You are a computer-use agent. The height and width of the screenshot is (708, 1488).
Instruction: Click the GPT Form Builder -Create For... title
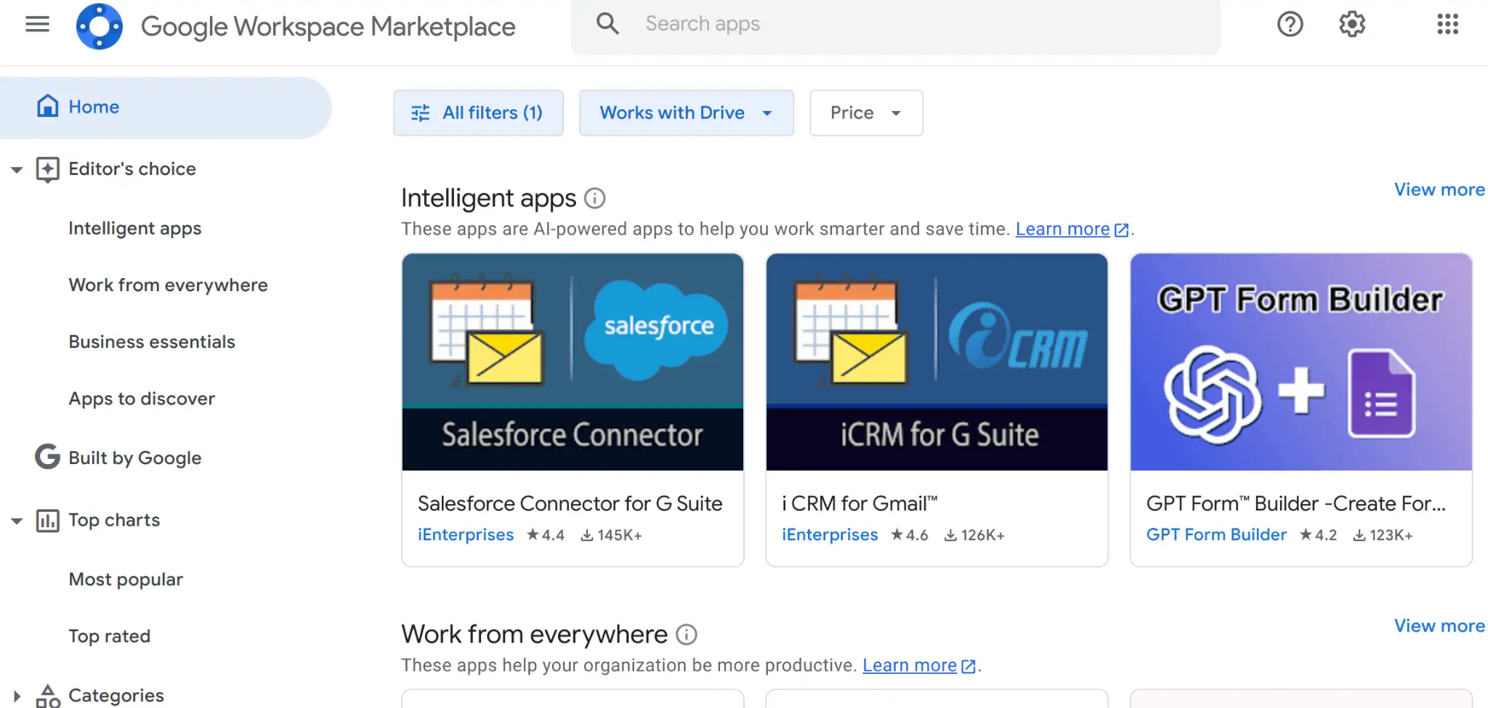1296,504
